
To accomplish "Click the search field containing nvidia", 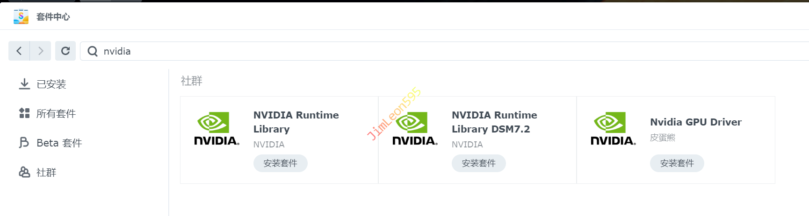I will click(421, 51).
